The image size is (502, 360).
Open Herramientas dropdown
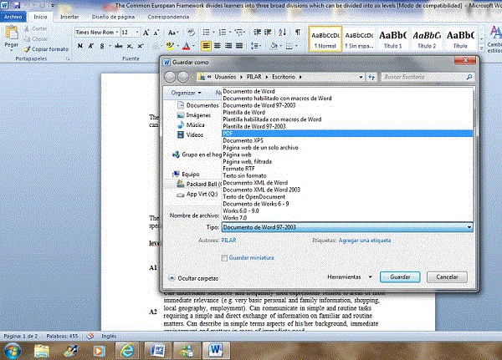click(349, 276)
